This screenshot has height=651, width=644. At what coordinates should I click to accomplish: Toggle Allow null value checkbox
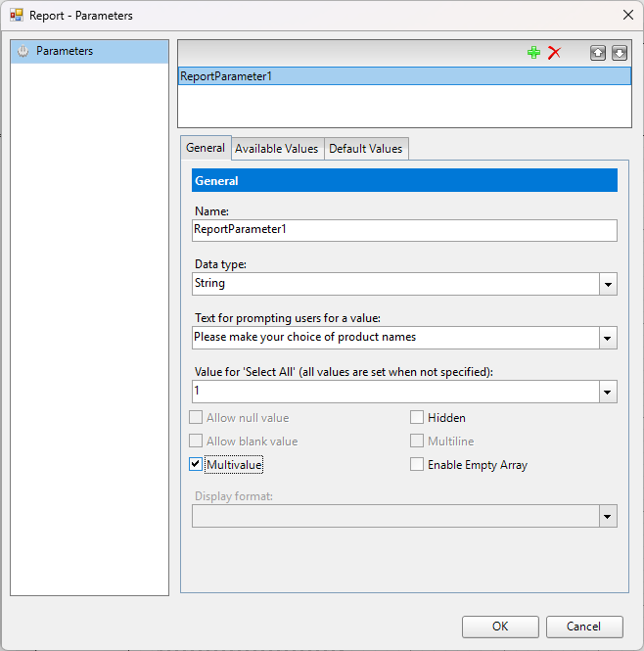point(196,417)
